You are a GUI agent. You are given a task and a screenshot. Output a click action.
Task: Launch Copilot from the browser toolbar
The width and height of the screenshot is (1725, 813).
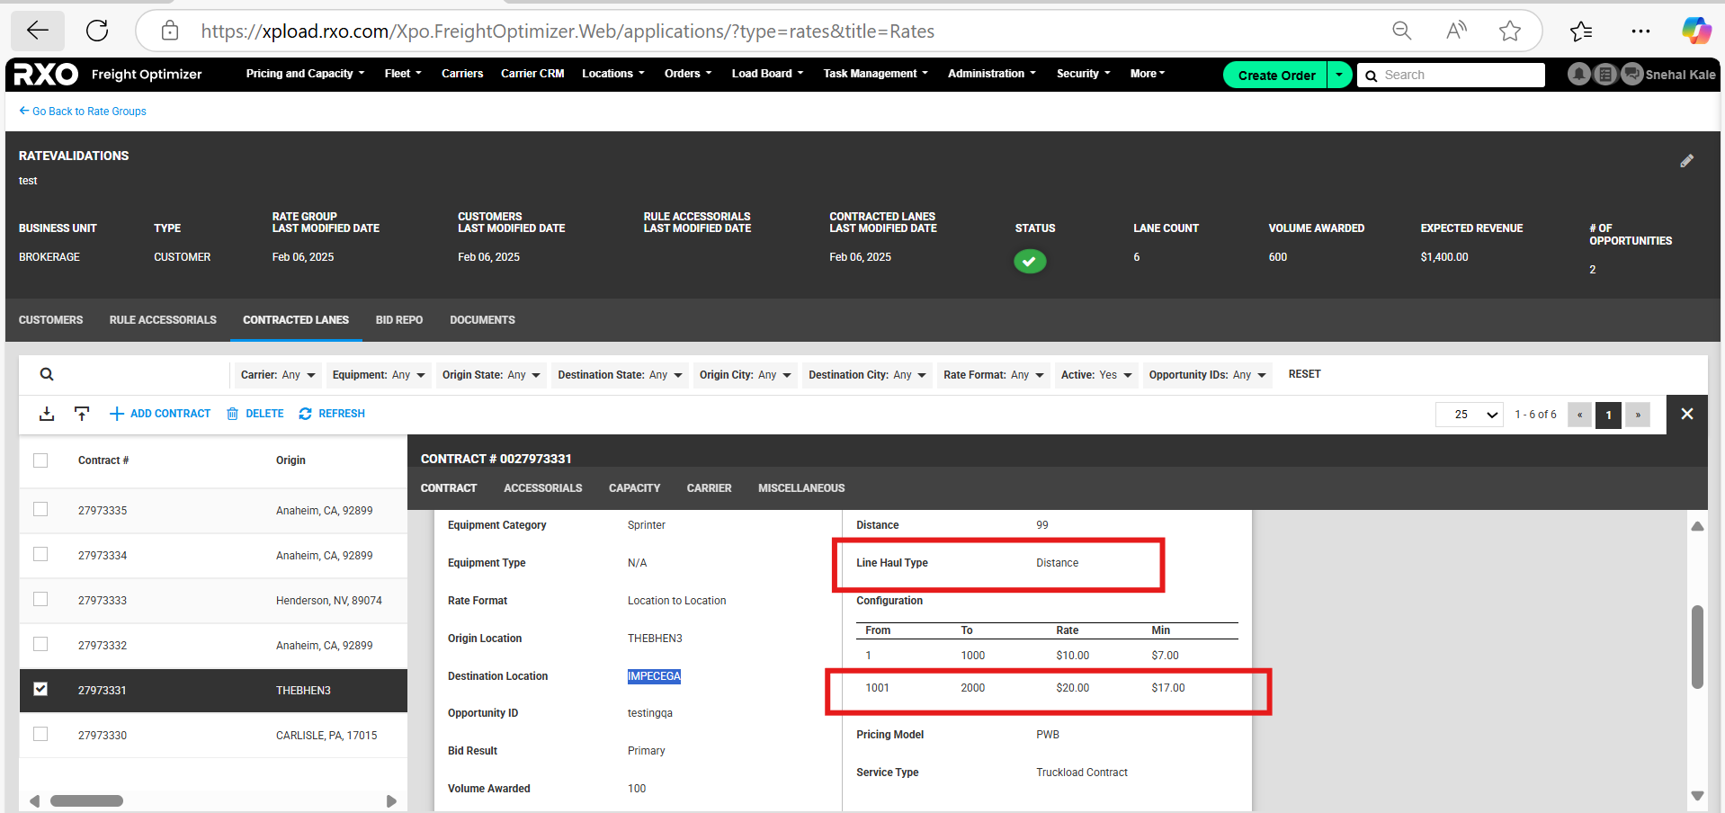click(1697, 31)
